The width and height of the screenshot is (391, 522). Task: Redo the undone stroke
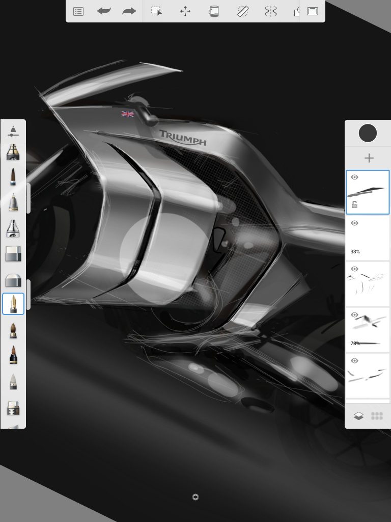pos(129,11)
